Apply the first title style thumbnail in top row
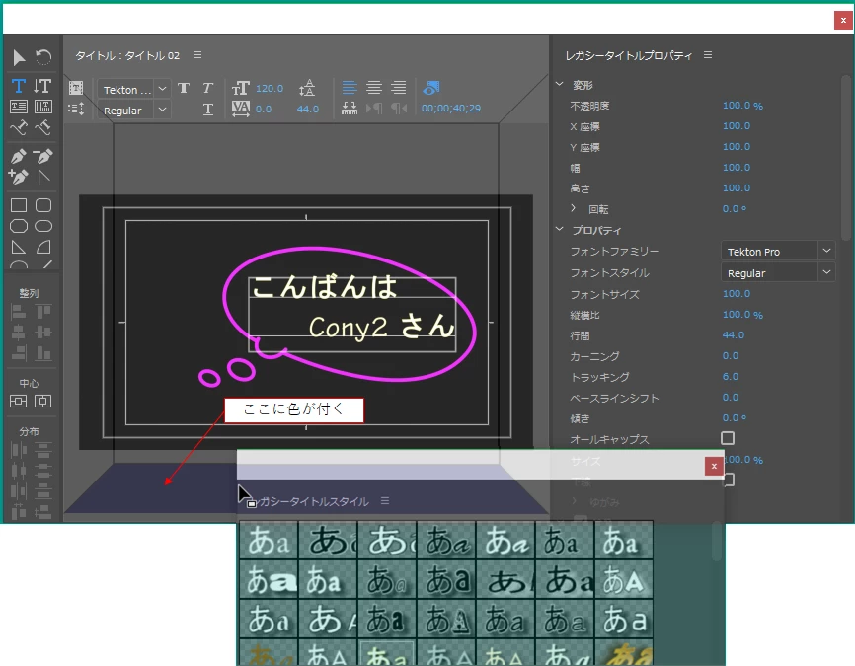Viewport: 855px width, 666px height. pyautogui.click(x=269, y=540)
